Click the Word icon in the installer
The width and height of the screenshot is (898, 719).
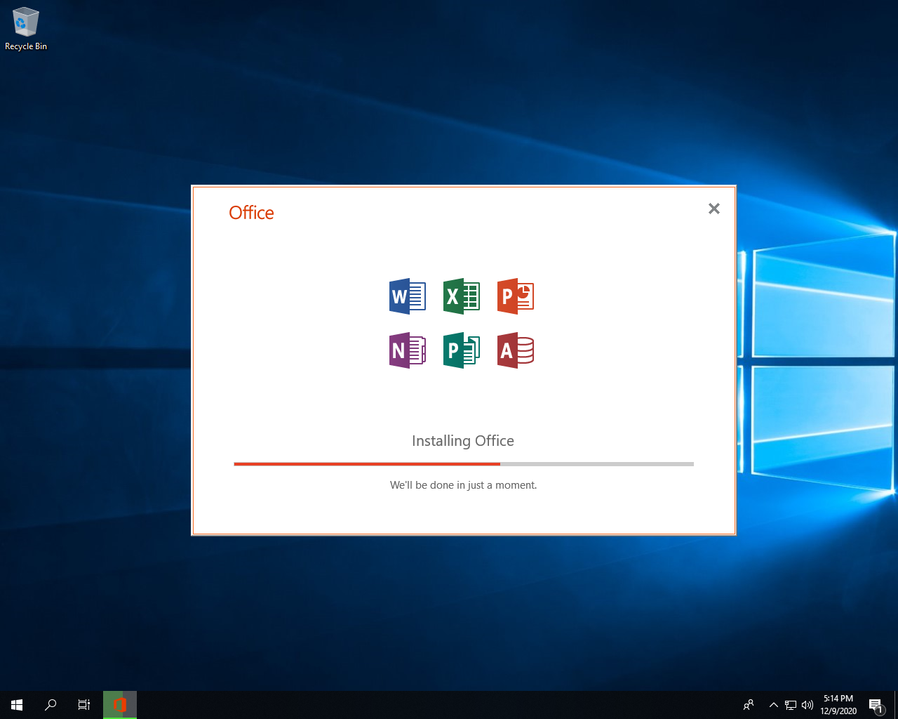[x=408, y=296]
